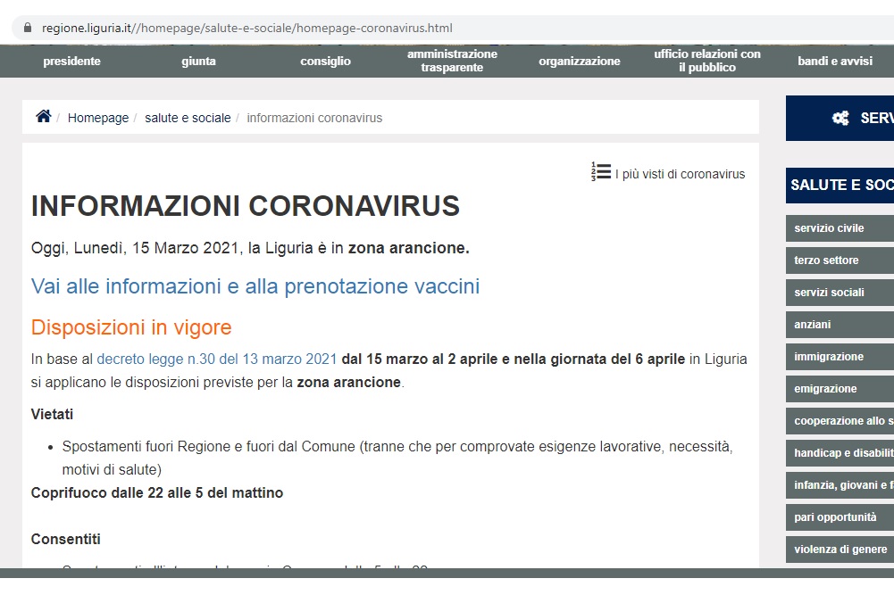Click the 'Vietati' subheading

coord(52,414)
